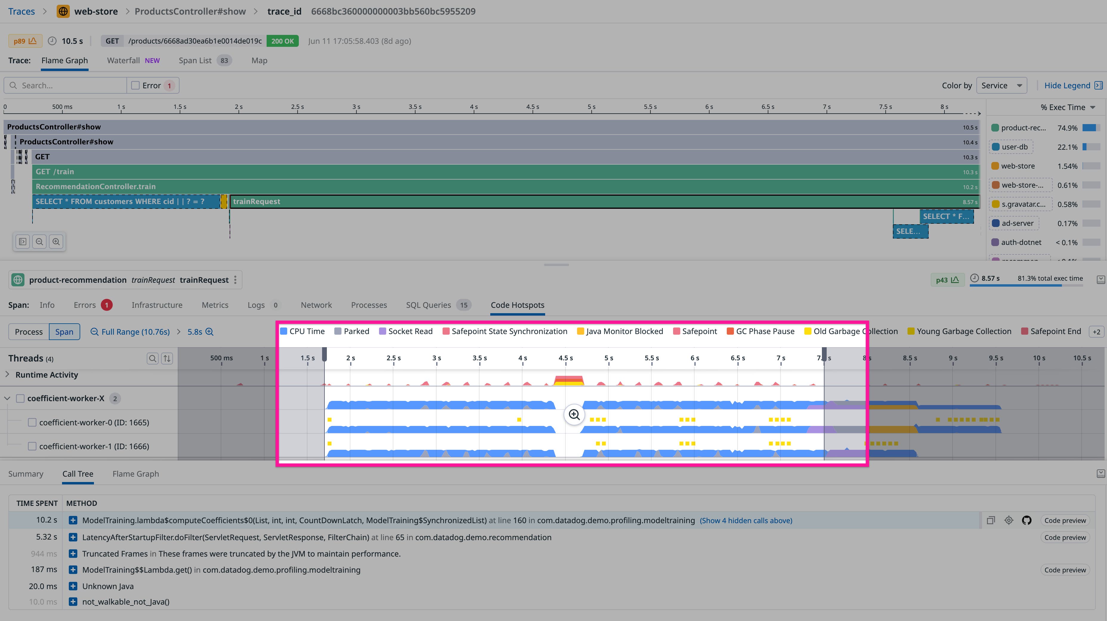
Task: Open the Color by Service dropdown
Action: point(1002,85)
